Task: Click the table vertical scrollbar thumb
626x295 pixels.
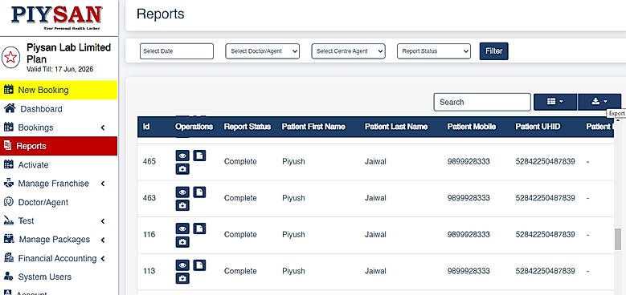Action: point(618,239)
